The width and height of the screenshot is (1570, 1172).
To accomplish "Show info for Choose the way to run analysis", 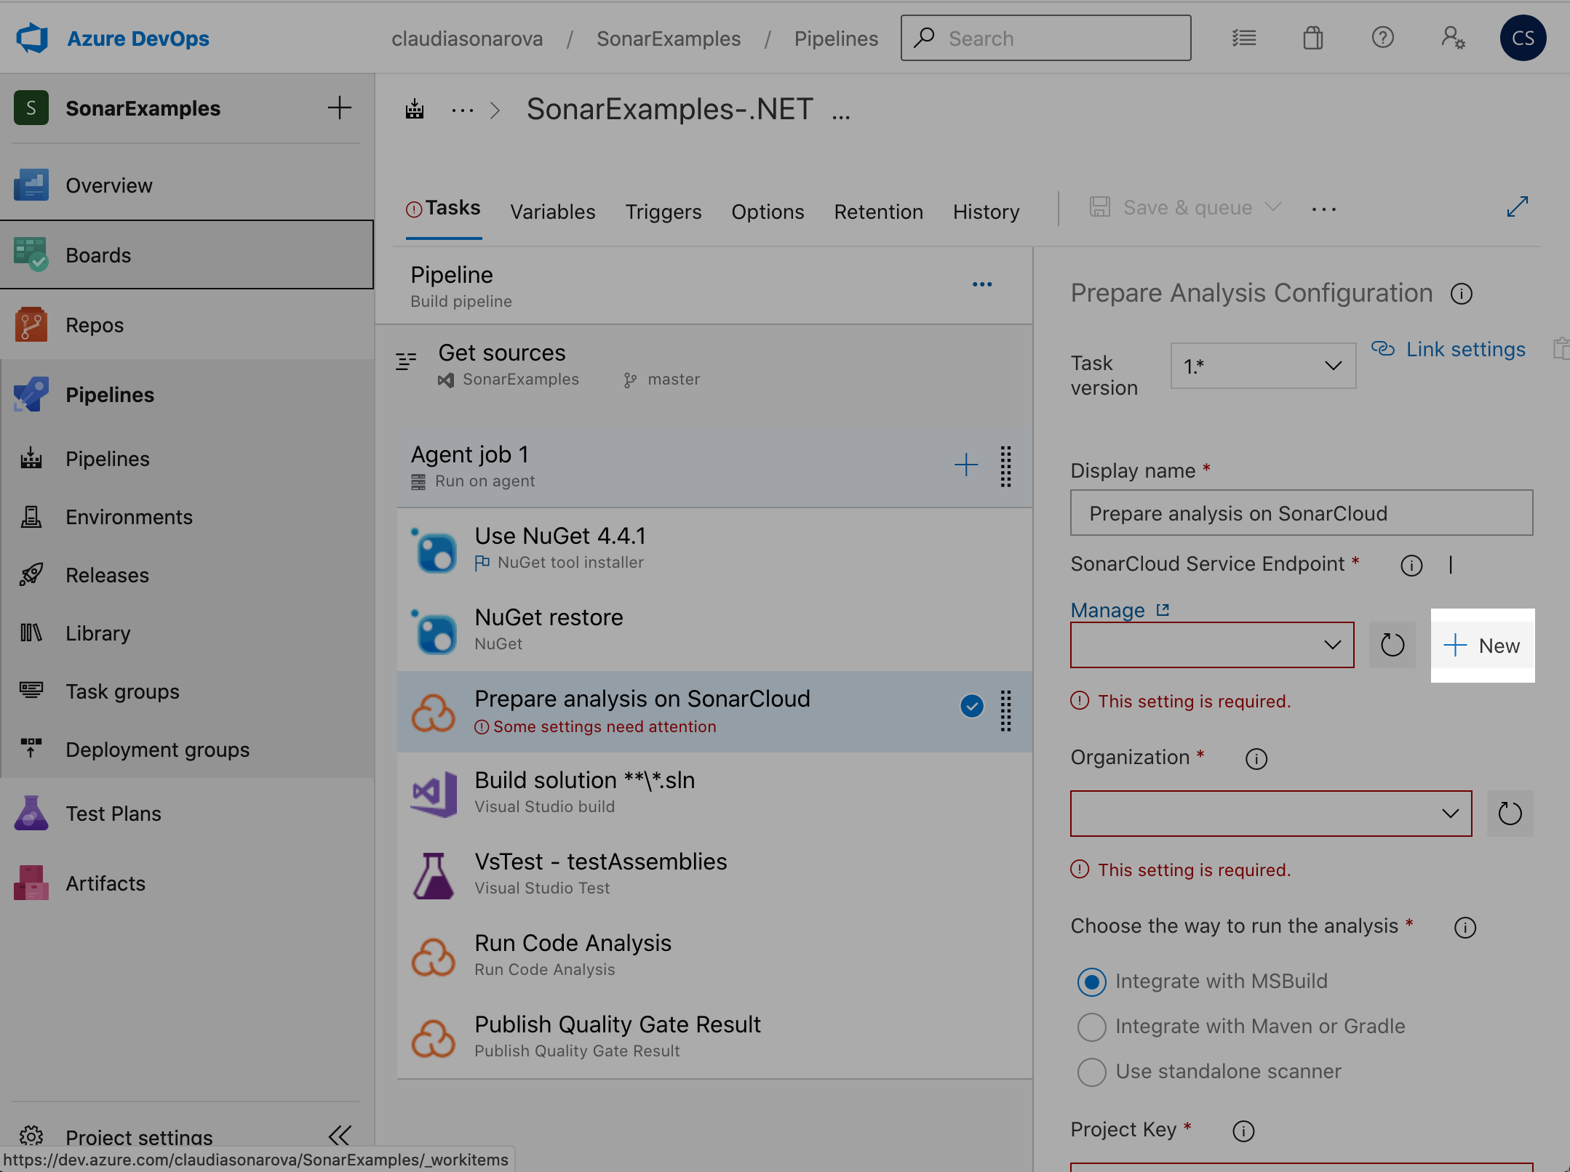I will tap(1465, 928).
